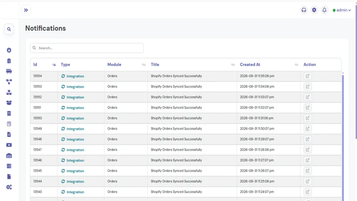Open the clipboard sidebar icon
357x201 pixels.
click(x=9, y=61)
